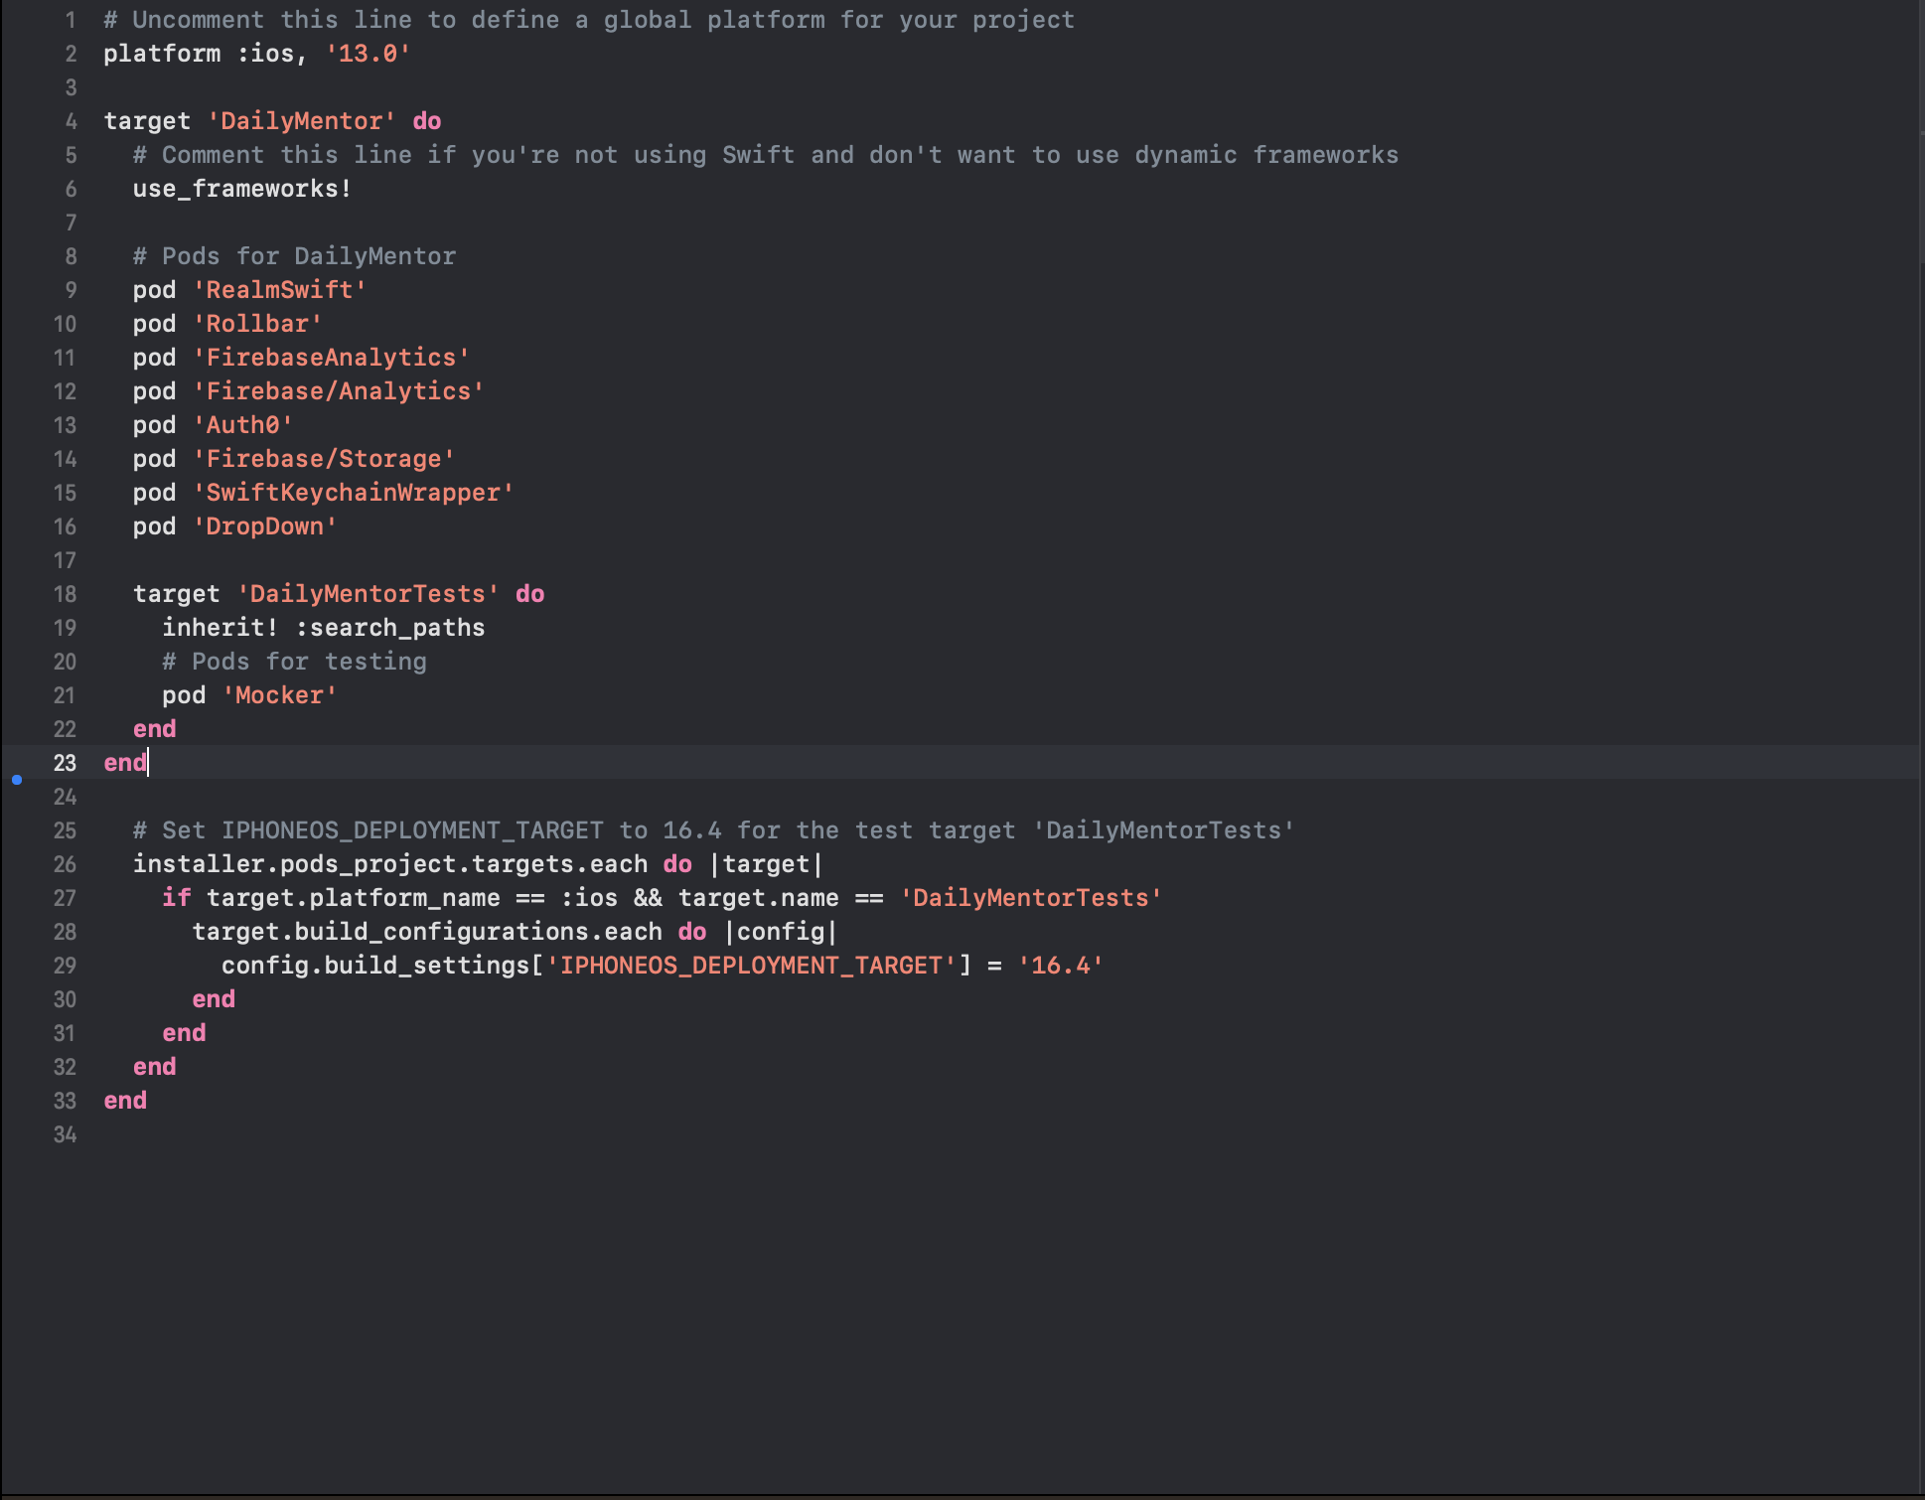Screen dimensions: 1925x1500
Task: Click line number 23 in the gutter
Action: pyautogui.click(x=65, y=763)
